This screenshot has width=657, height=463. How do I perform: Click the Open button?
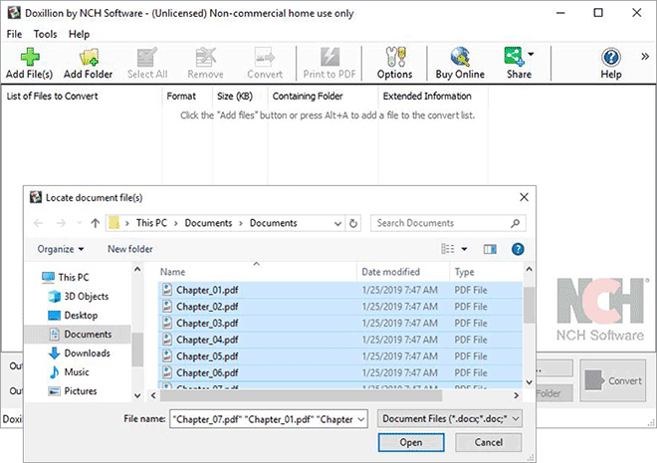click(x=410, y=442)
